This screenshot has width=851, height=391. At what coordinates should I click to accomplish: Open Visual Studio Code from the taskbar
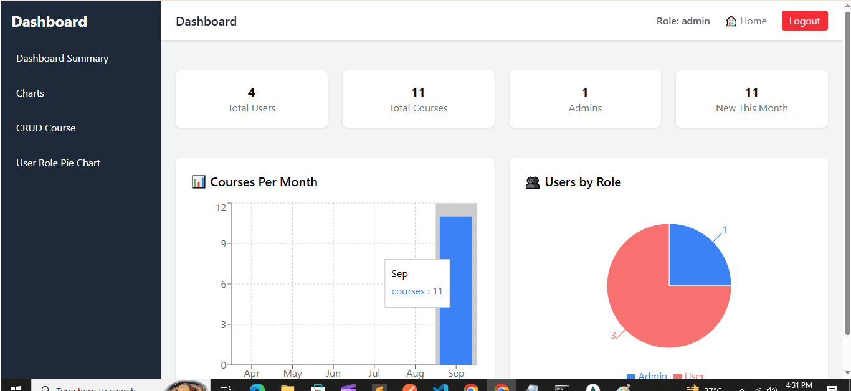[440, 387]
